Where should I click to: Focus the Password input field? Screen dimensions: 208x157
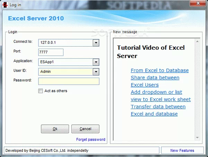pos(69,81)
